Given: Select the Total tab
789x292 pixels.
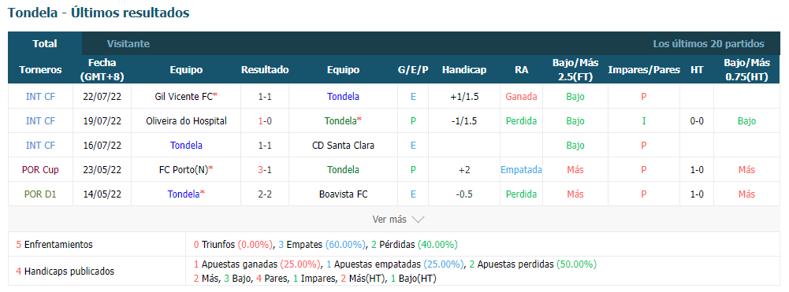Looking at the screenshot, I should click(45, 44).
